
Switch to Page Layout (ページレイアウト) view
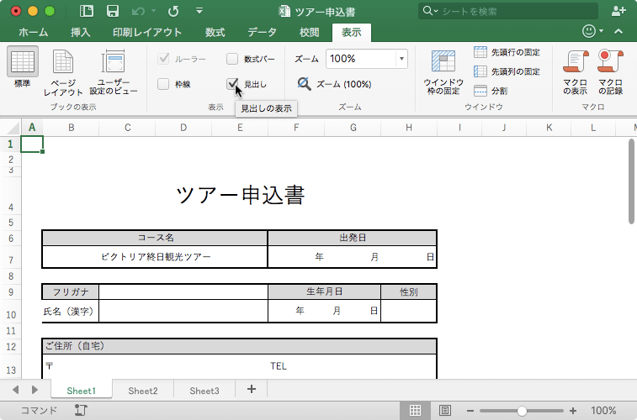(63, 64)
